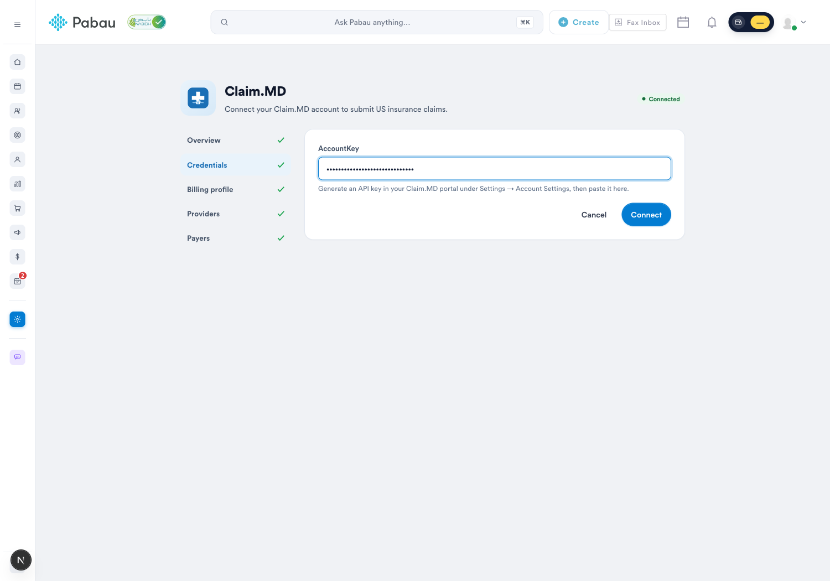
Task: Open the dollar sign finance icon
Action: (18, 257)
